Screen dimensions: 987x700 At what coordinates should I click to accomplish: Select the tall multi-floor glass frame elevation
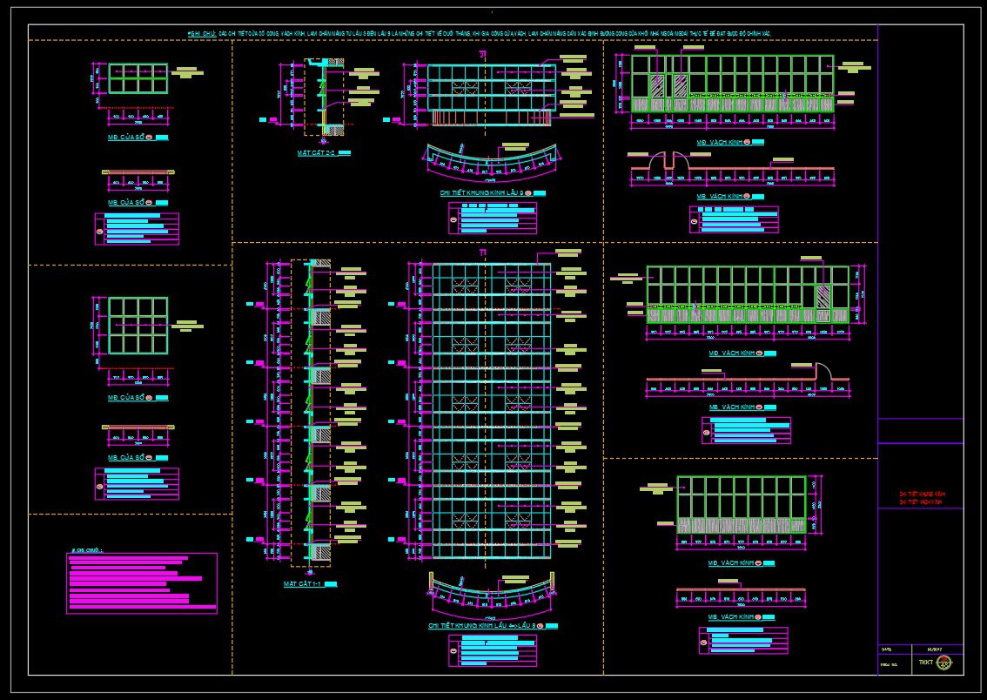(491, 409)
